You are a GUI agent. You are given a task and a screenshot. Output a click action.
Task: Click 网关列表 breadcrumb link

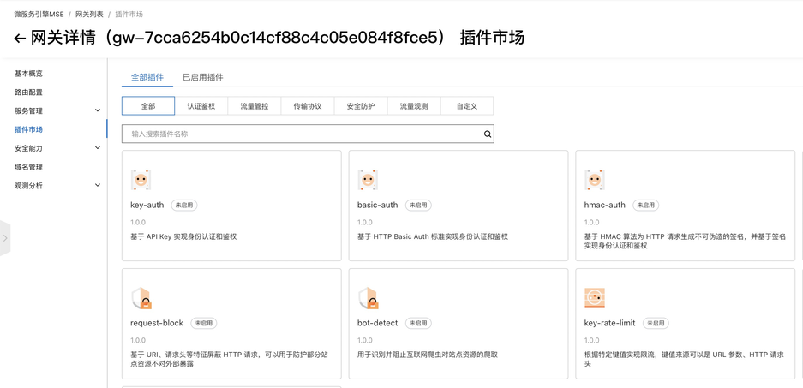[90, 15]
